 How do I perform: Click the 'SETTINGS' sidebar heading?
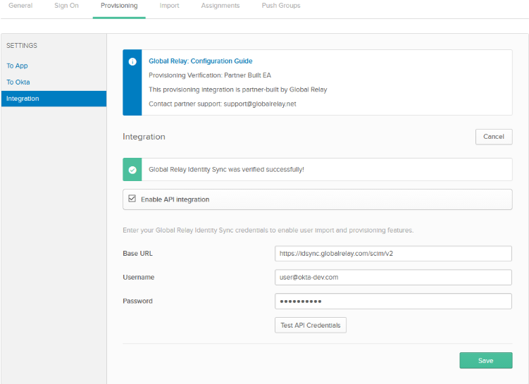22,46
